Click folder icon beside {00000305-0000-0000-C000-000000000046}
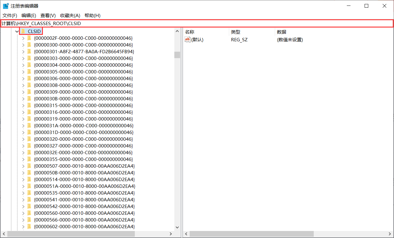 point(29,72)
